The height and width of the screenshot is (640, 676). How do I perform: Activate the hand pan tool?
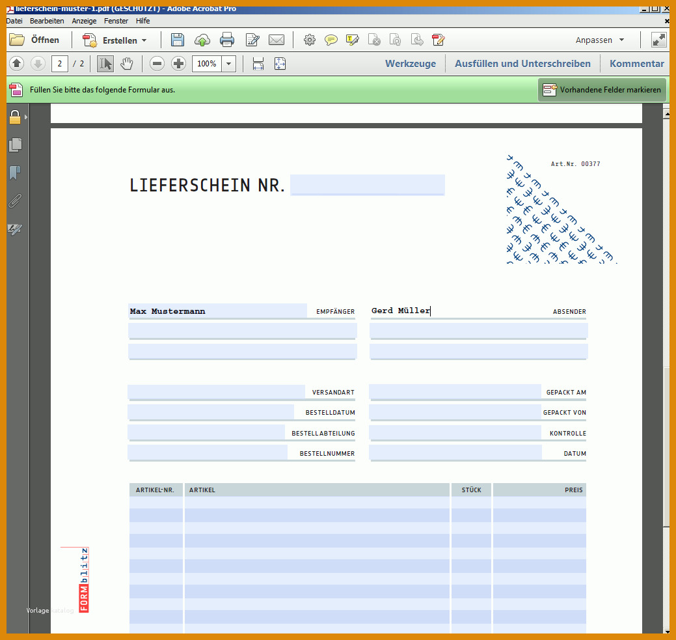pos(126,64)
